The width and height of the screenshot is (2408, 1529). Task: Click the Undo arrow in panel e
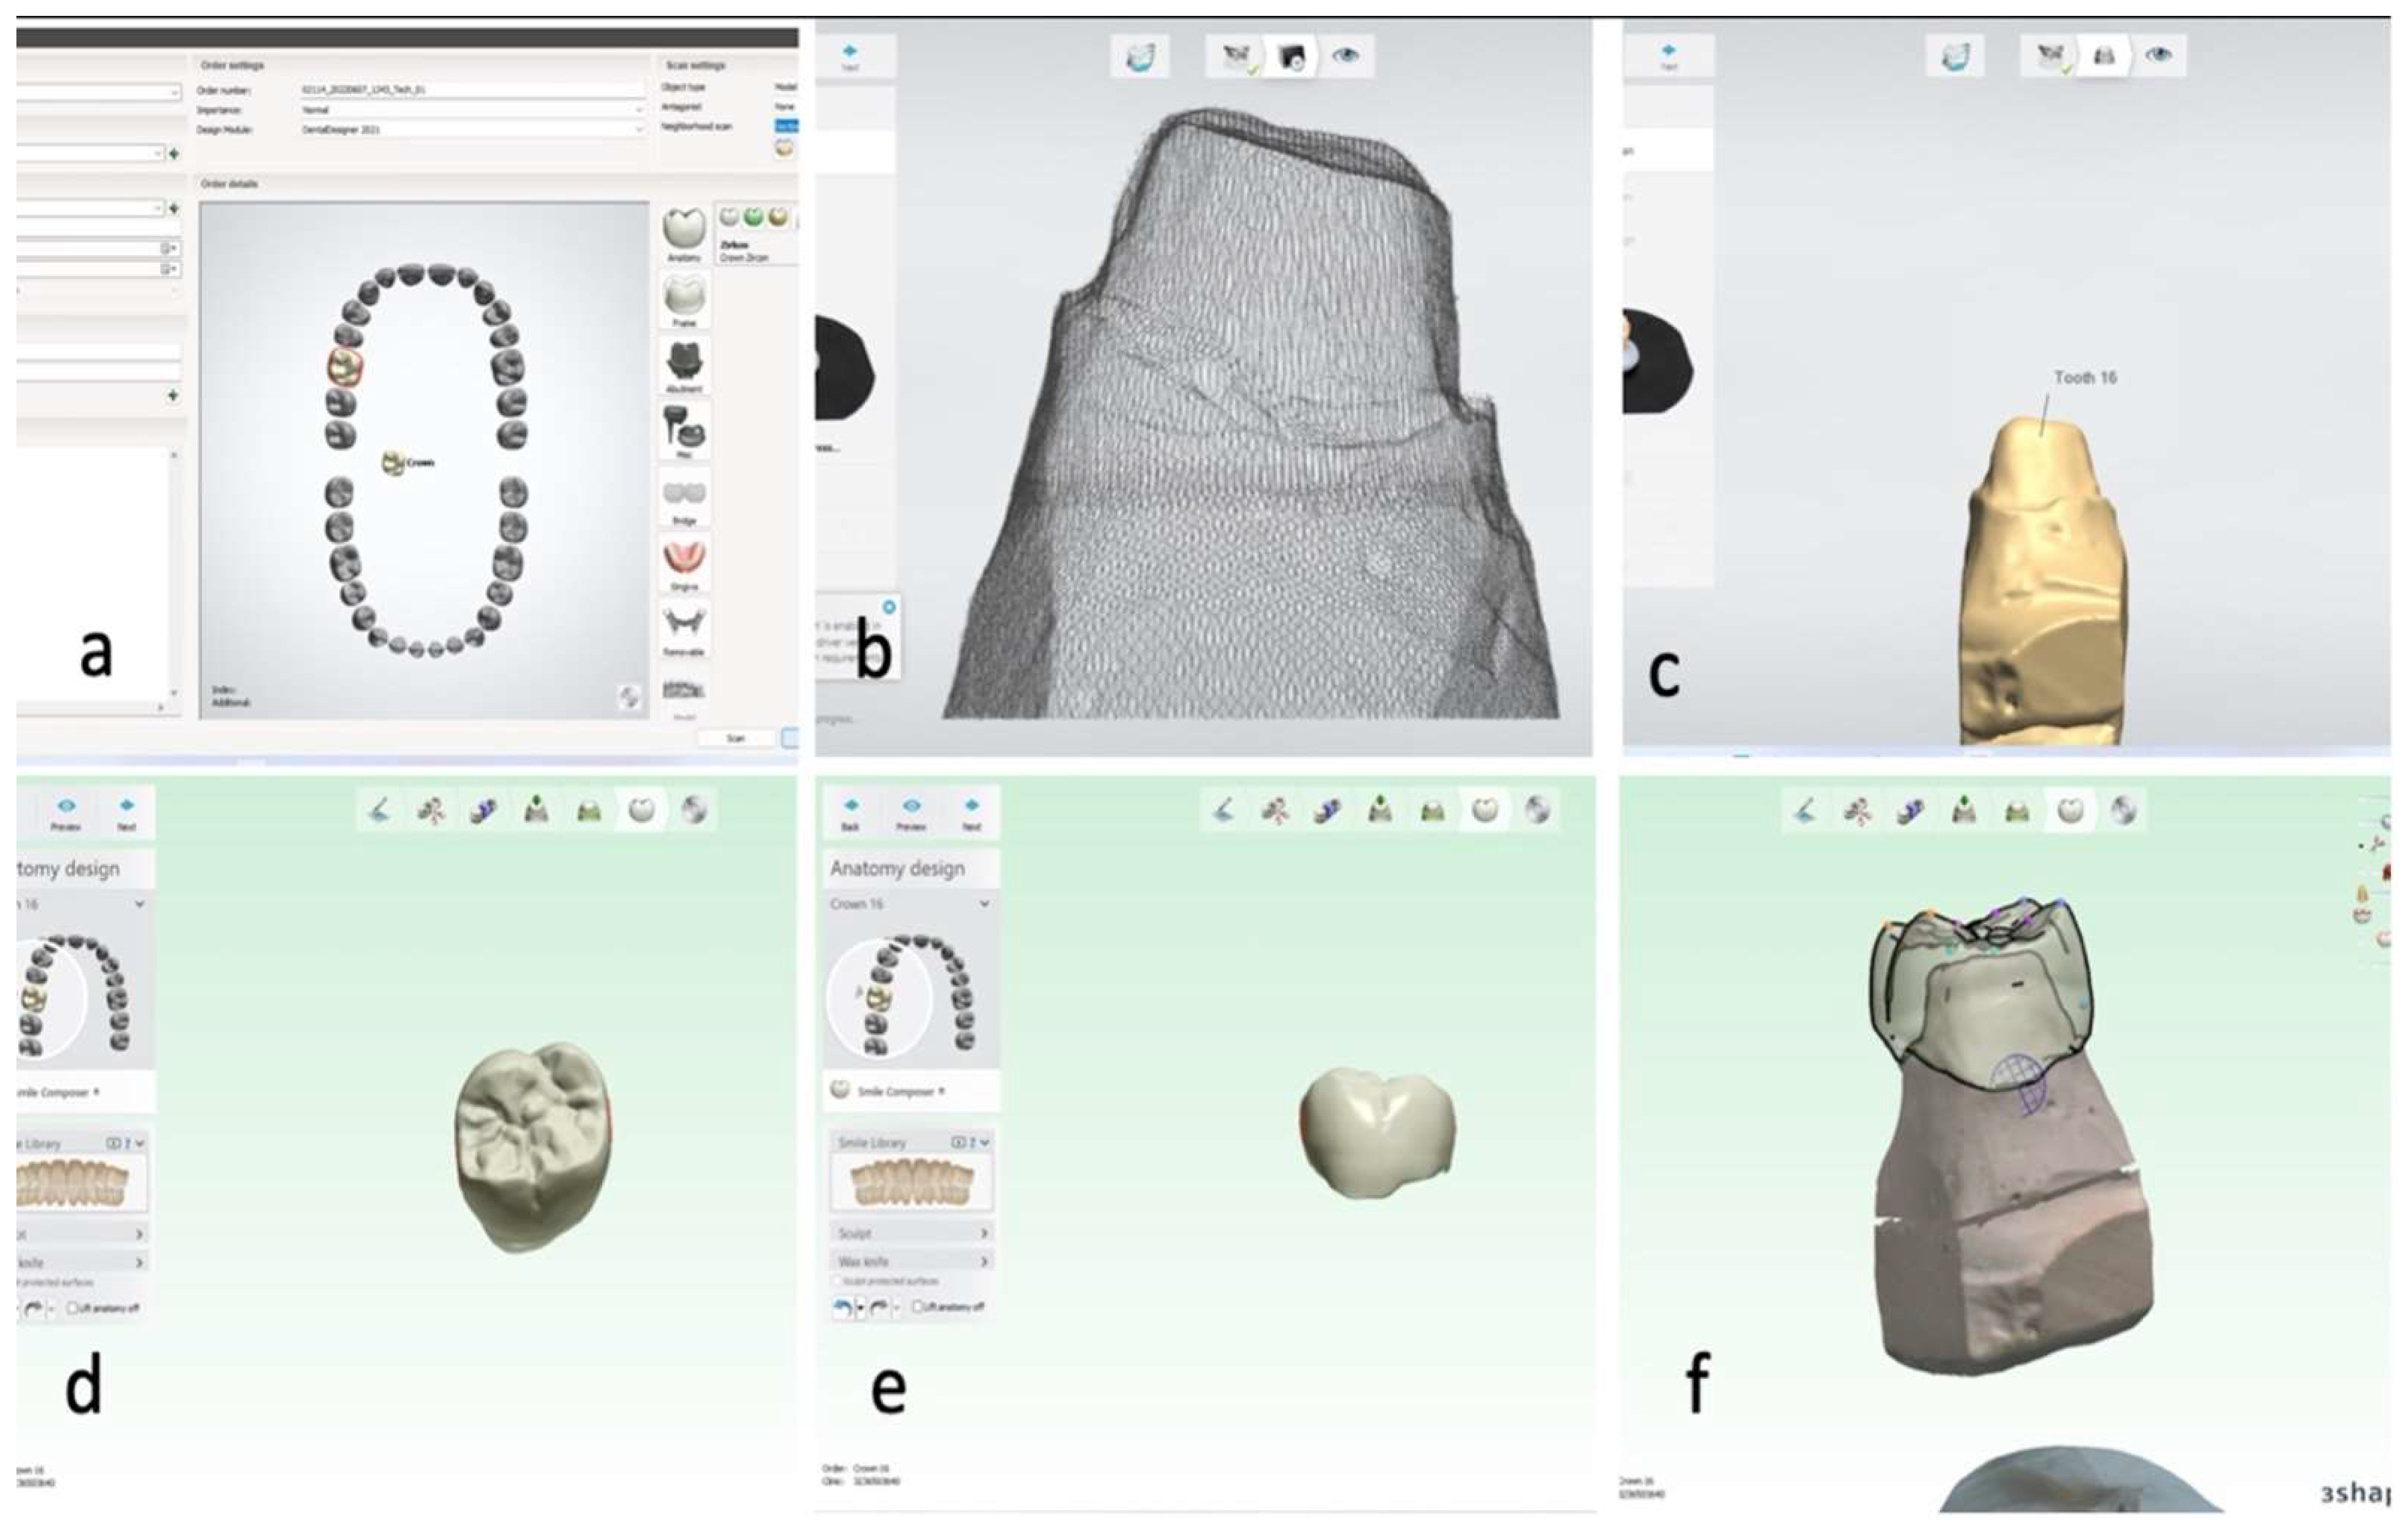842,1307
